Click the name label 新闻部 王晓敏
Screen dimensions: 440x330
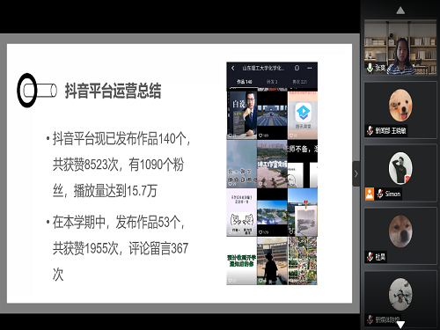click(391, 130)
